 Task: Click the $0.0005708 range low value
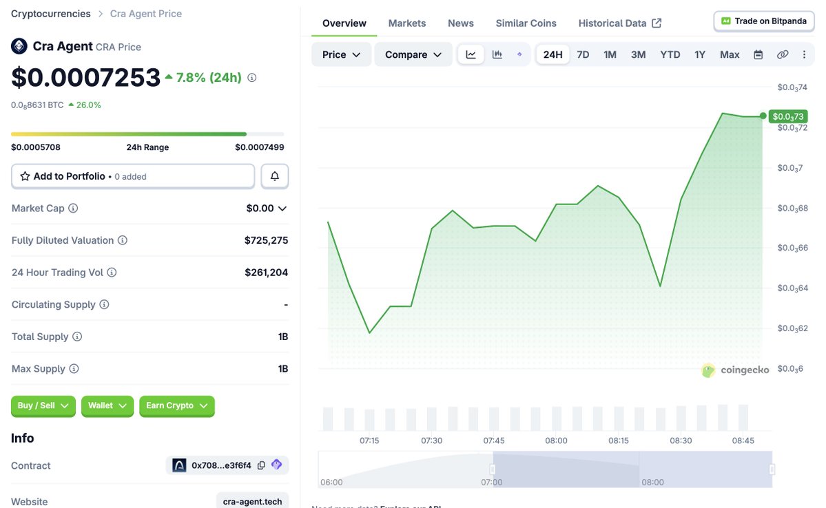[36, 147]
